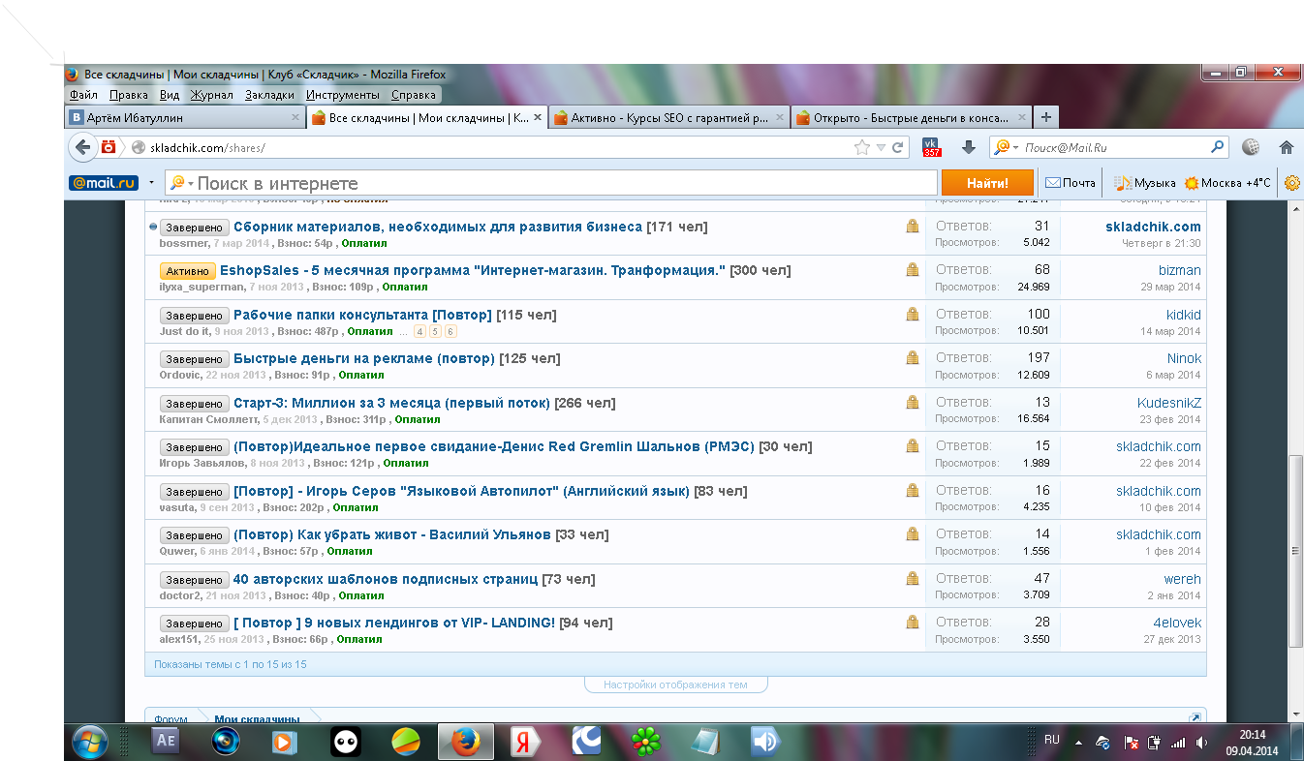Click the lock icon on 40 авторских шаблонов row
The height and width of the screenshot is (761, 1304).
[912, 579]
